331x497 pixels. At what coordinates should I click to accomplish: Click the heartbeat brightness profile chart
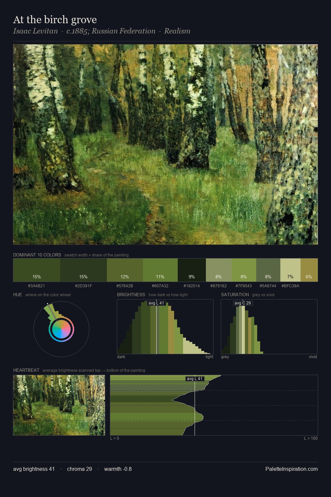(x=214, y=405)
